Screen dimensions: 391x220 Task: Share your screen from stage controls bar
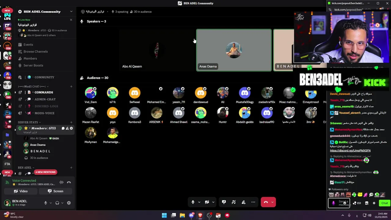(224, 202)
